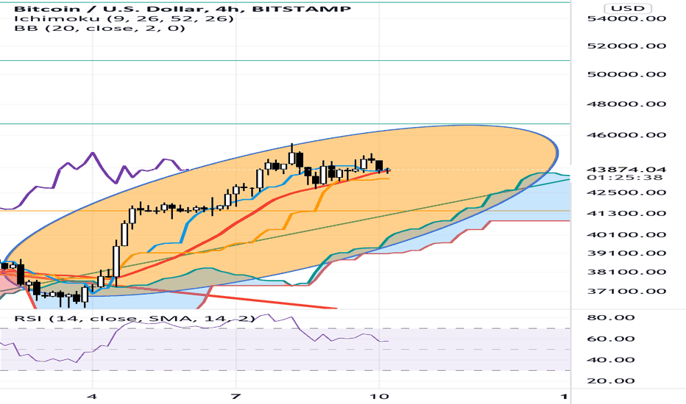Select the Ichimoku (9, 26, 52, 26) indicator label
The width and height of the screenshot is (686, 404).
124,18
